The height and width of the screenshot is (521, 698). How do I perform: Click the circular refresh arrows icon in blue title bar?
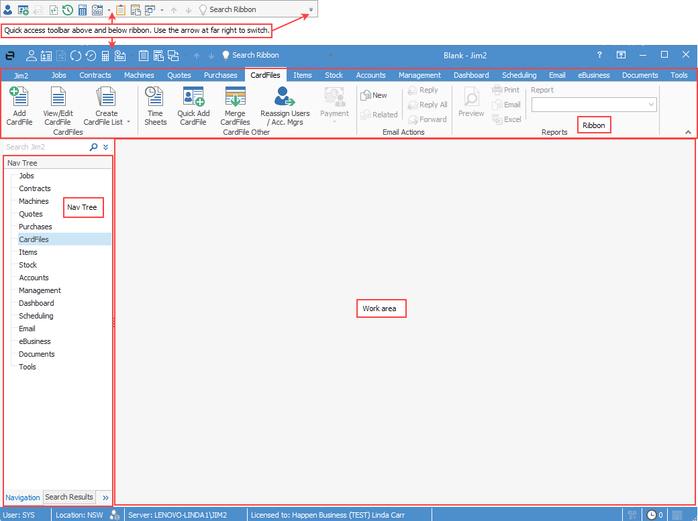point(76,56)
